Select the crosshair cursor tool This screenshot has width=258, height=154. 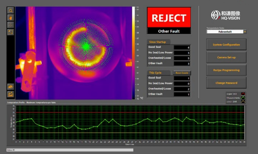coord(11,25)
